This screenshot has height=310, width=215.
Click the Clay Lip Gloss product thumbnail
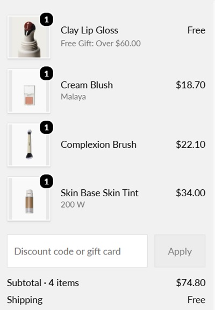coord(29,37)
